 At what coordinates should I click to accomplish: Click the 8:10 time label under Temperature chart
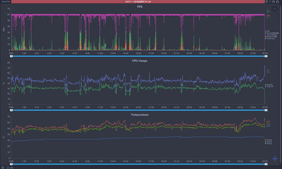point(75,161)
